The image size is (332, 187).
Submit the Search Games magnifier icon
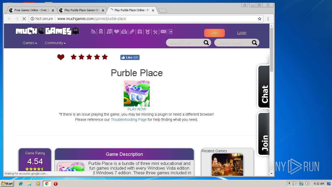tap(254, 43)
